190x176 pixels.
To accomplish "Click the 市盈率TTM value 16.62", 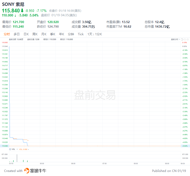I will tap(127, 27).
